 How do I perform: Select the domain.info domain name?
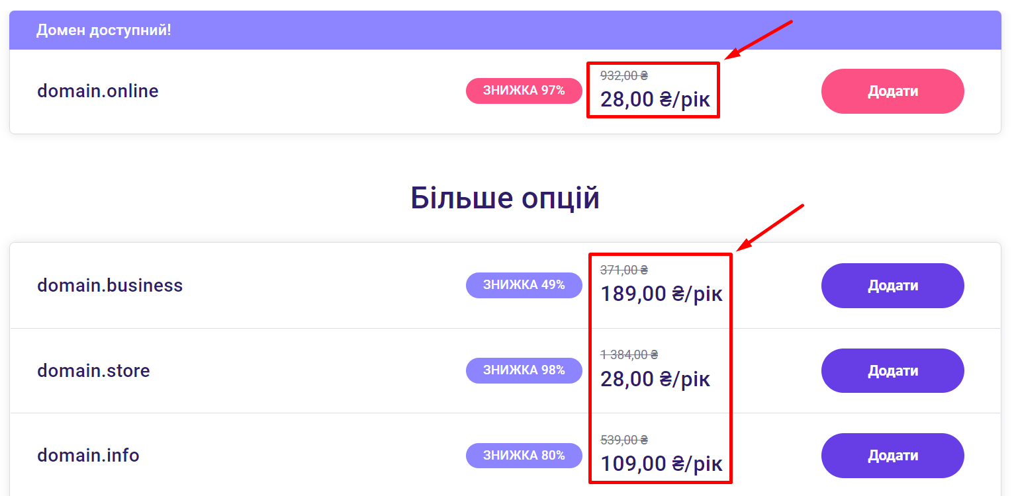(x=88, y=456)
